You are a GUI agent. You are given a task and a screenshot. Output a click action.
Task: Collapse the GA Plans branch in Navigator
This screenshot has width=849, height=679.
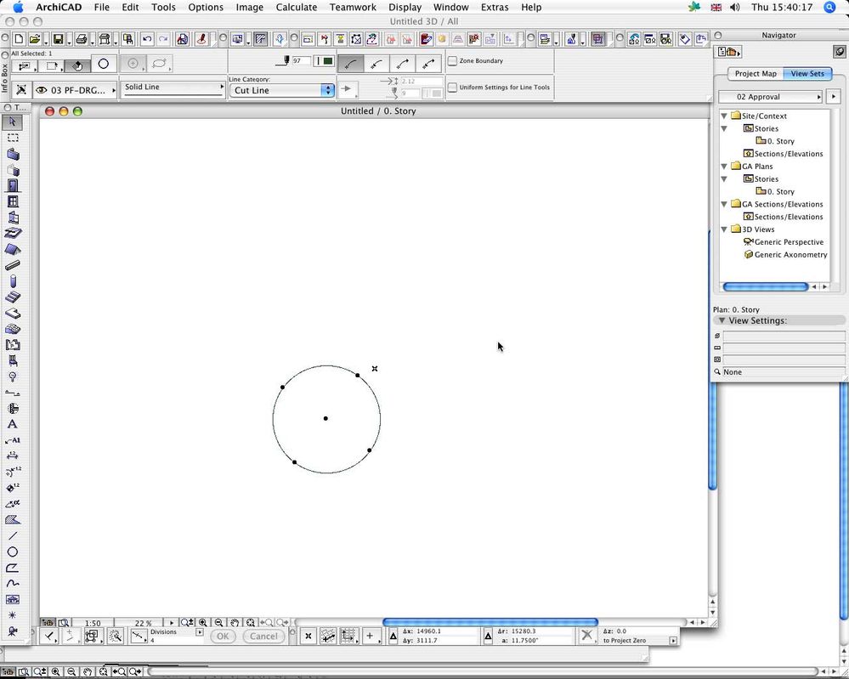click(724, 166)
